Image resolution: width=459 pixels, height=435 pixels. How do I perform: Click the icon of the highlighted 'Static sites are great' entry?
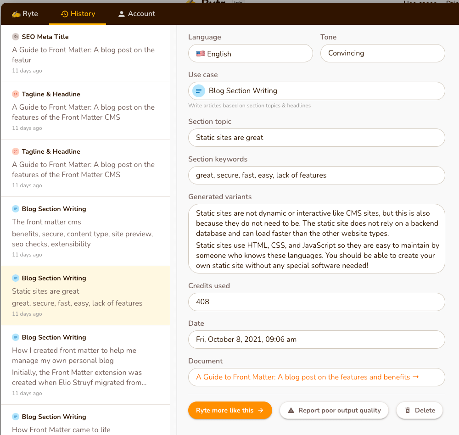tap(16, 278)
